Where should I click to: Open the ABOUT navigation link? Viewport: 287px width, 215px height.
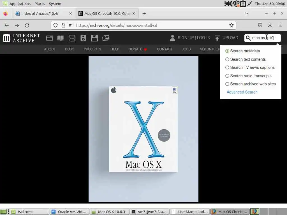click(50, 49)
